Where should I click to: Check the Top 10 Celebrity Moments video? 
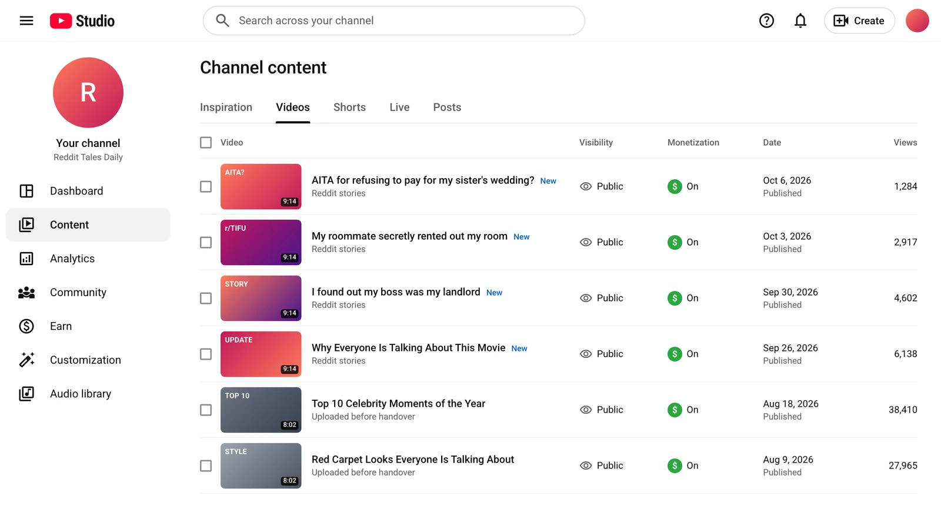tap(206, 410)
